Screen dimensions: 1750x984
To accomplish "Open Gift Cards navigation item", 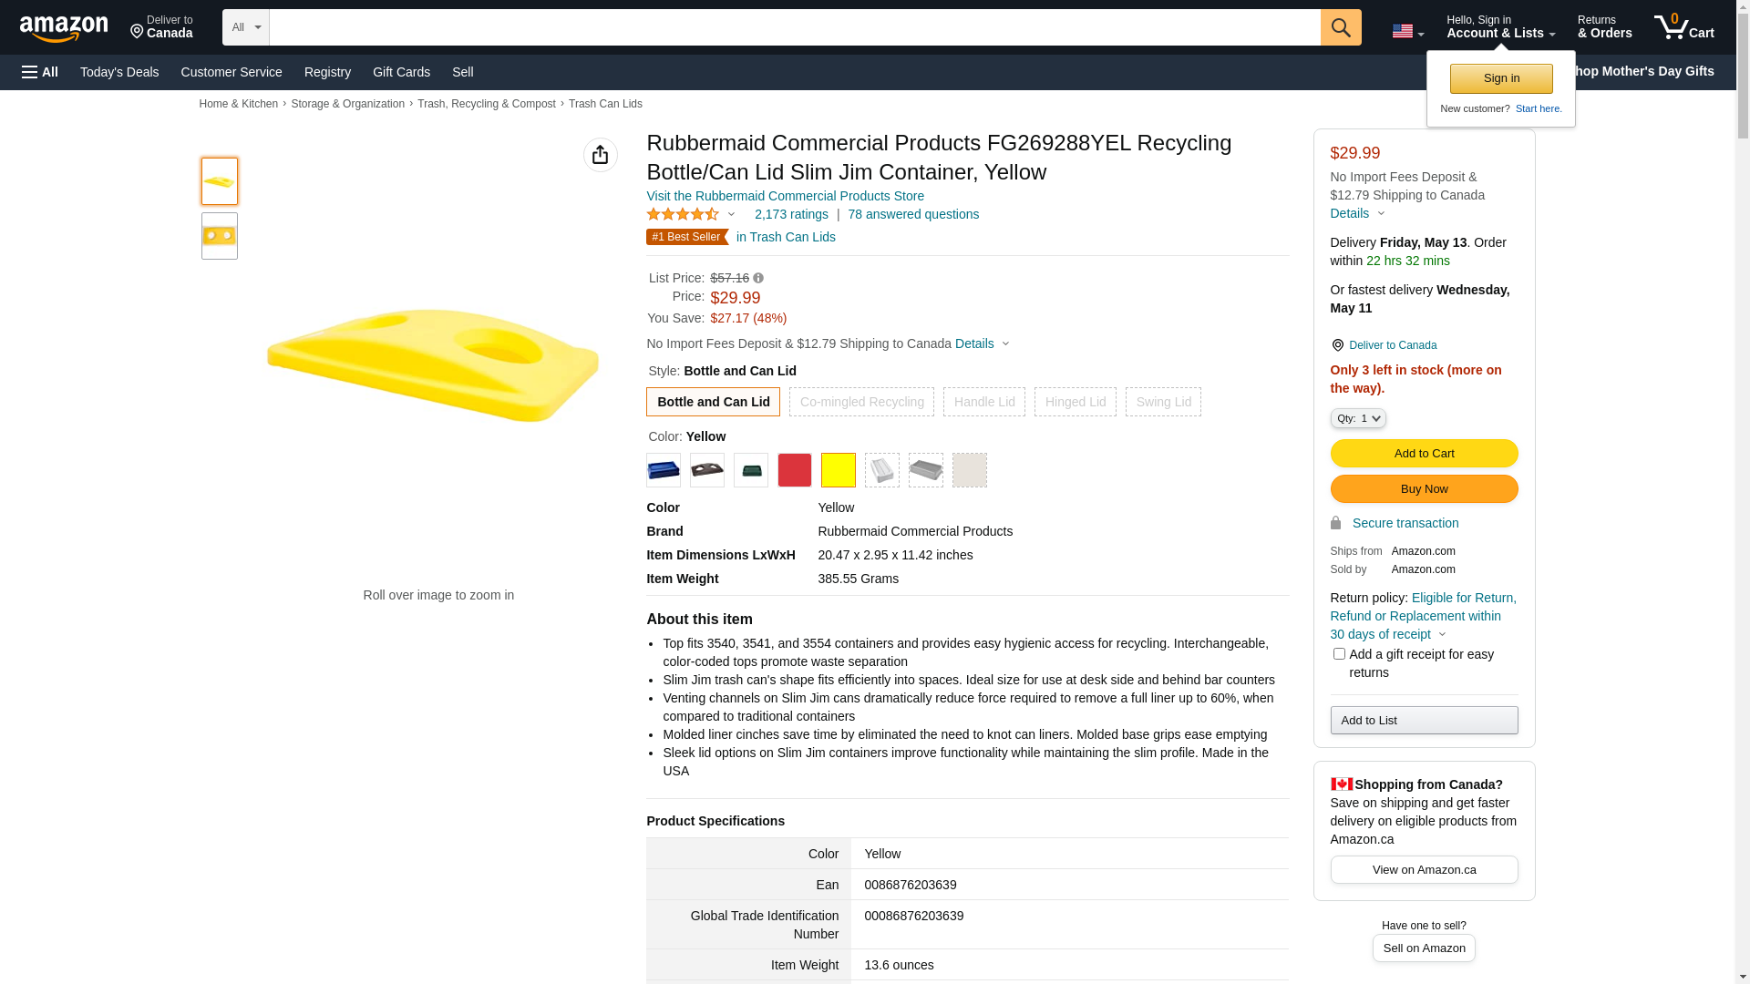I will click(x=401, y=72).
